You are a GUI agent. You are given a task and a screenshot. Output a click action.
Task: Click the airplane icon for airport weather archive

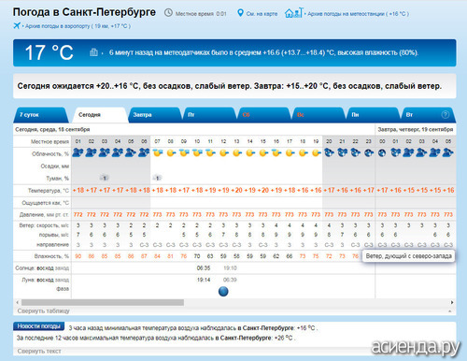pyautogui.click(x=17, y=25)
